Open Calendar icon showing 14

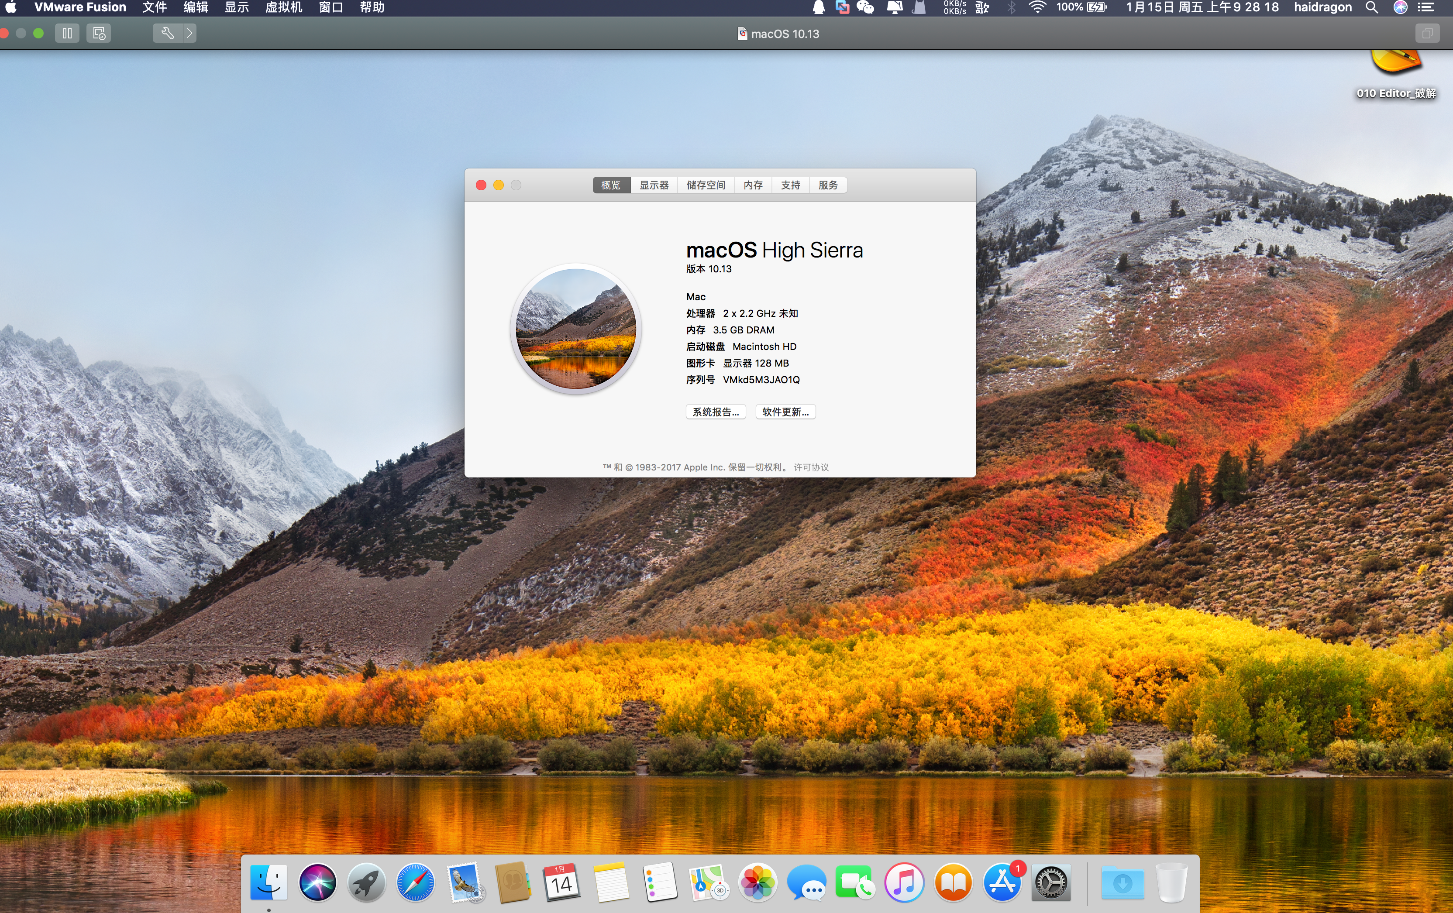562,883
